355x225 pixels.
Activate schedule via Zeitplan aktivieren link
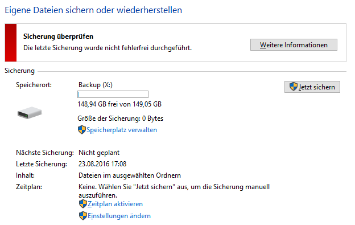(x=115, y=204)
